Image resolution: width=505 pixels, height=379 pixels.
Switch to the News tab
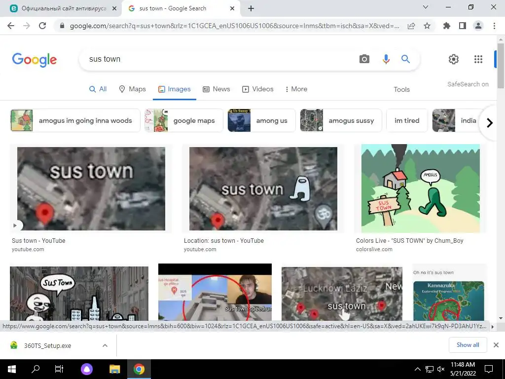216,89
